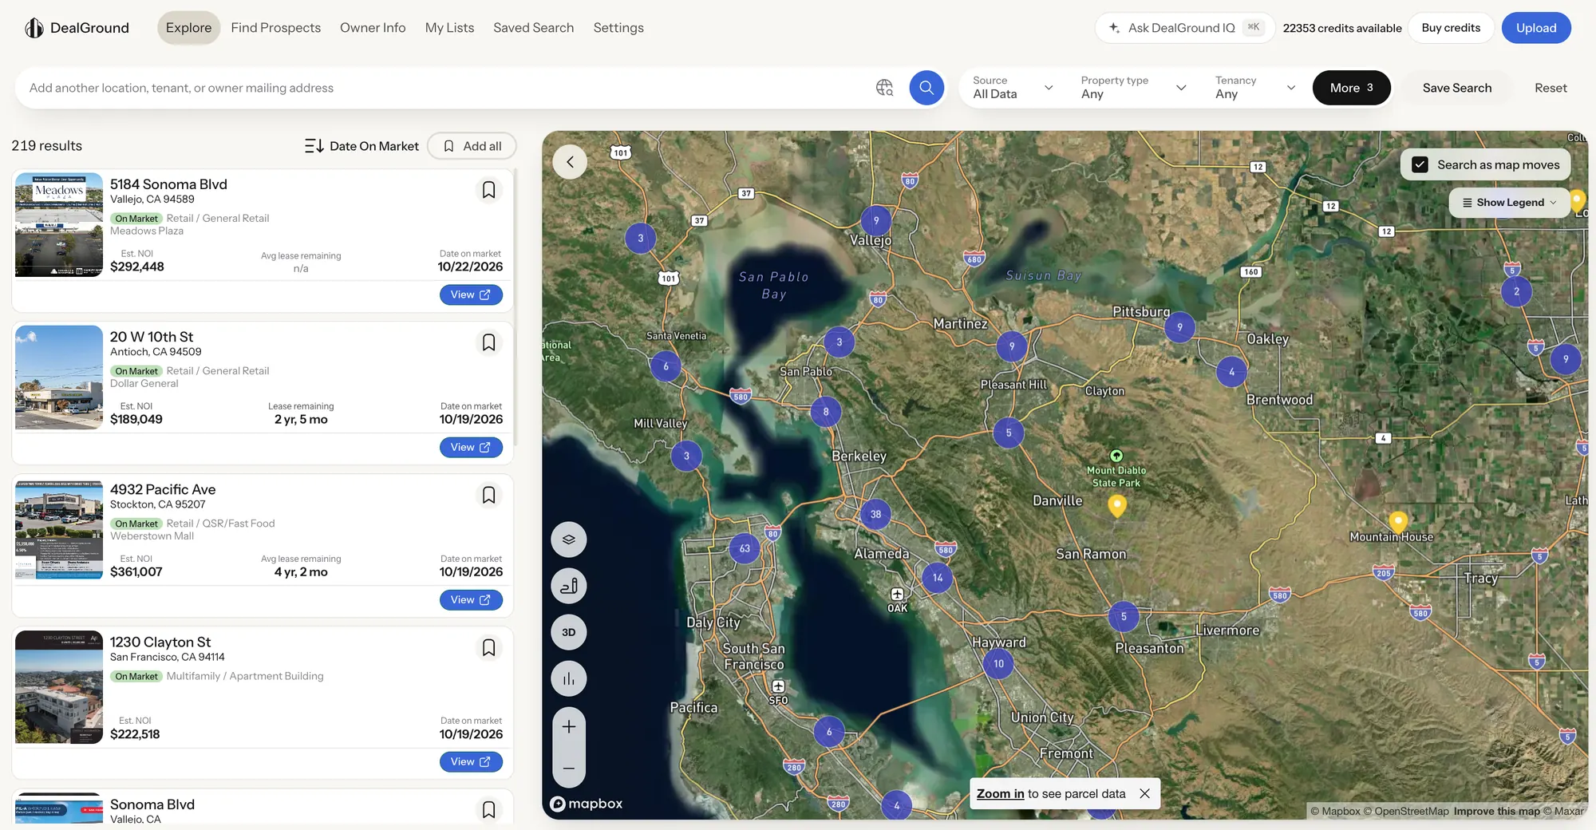The image size is (1596, 830).
Task: Click the location search input field
Action: 447,88
